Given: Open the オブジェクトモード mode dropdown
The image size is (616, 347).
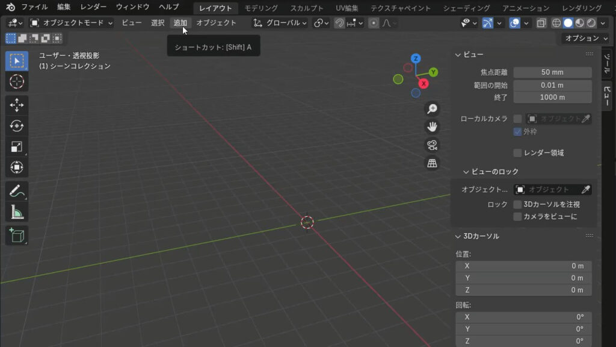Looking at the screenshot, I should pyautogui.click(x=72, y=23).
